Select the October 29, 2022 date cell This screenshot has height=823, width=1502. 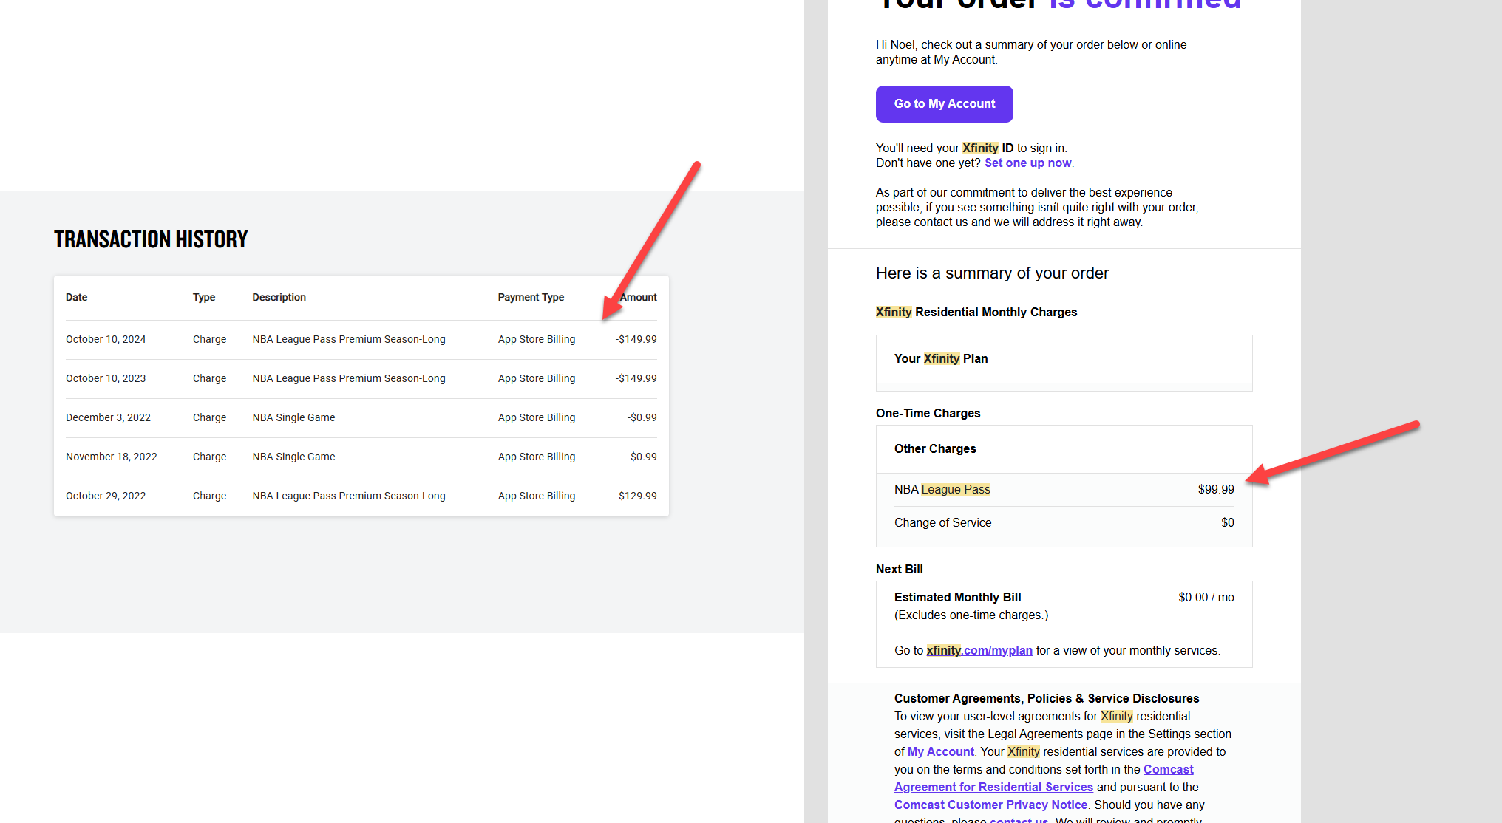tap(106, 496)
